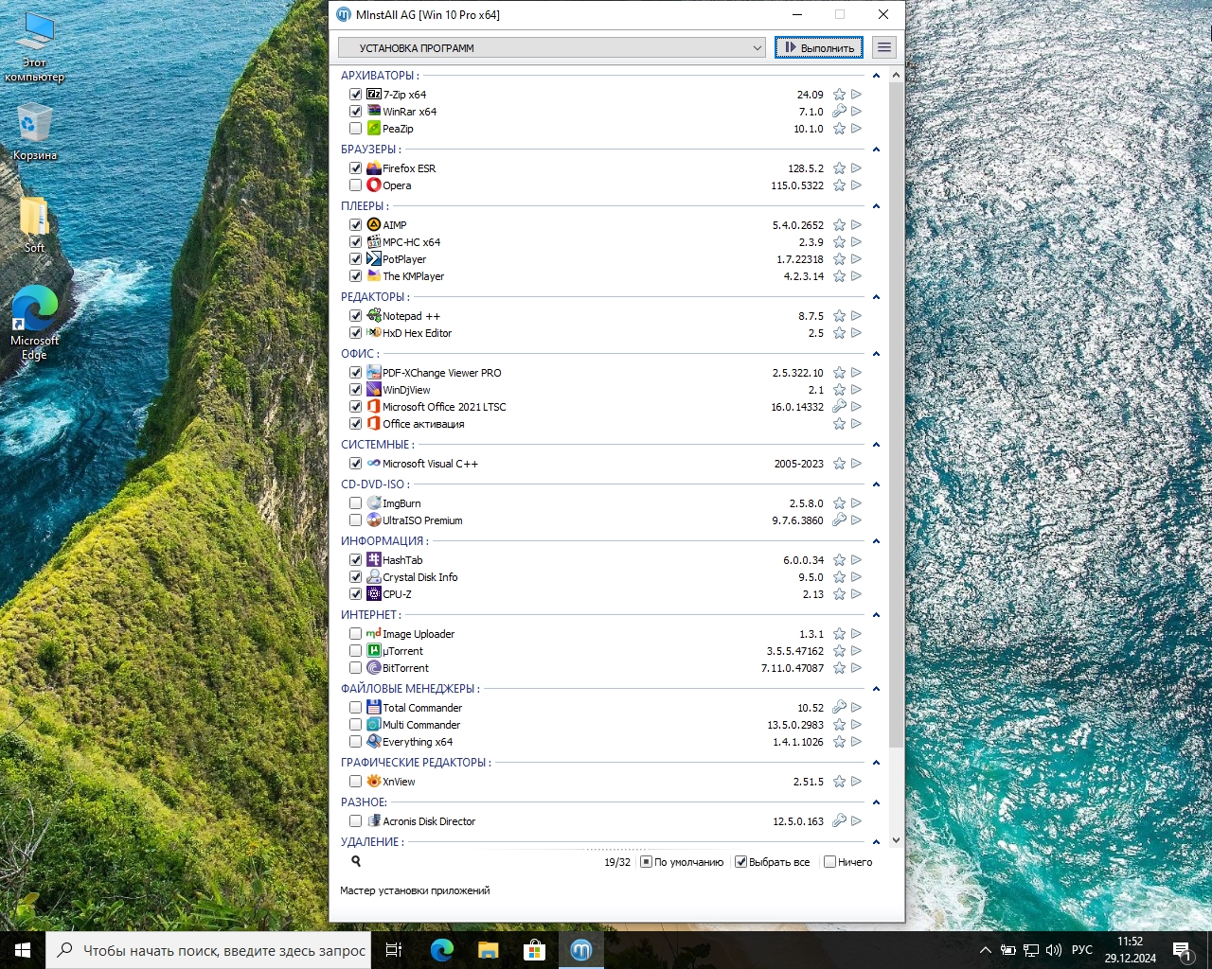This screenshot has height=969, width=1212.
Task: Uncheck the Выбрать все checkbox
Action: (x=740, y=862)
